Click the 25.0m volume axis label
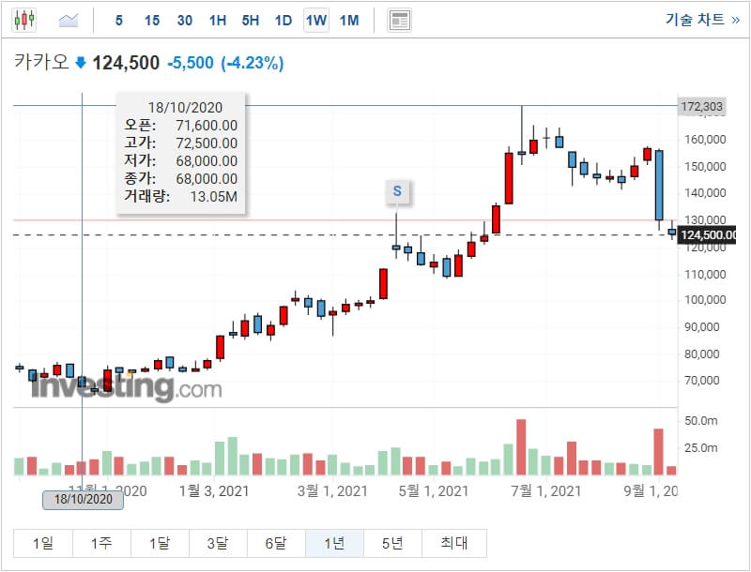751x572 pixels. tap(700, 448)
